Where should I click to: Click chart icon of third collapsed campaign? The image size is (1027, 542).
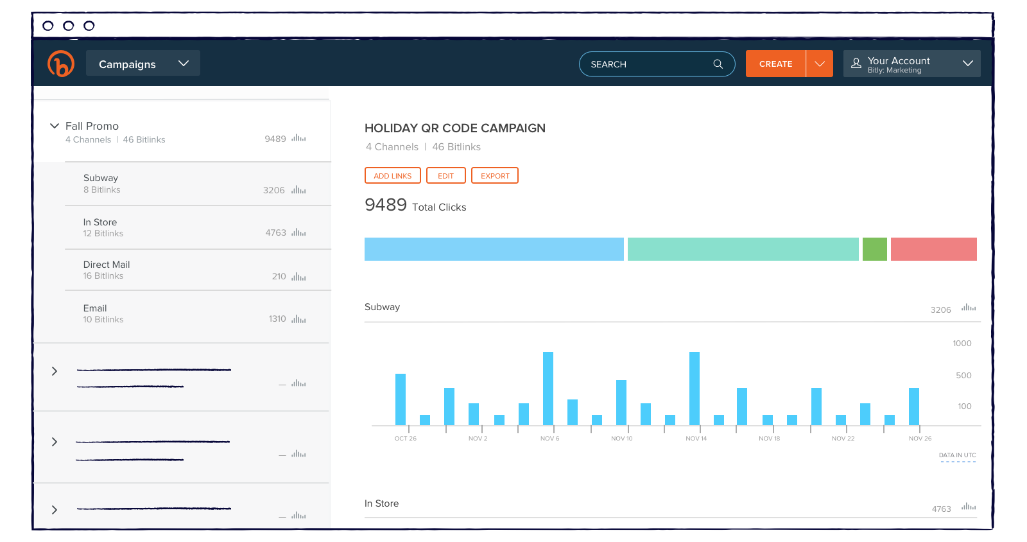coord(298,515)
